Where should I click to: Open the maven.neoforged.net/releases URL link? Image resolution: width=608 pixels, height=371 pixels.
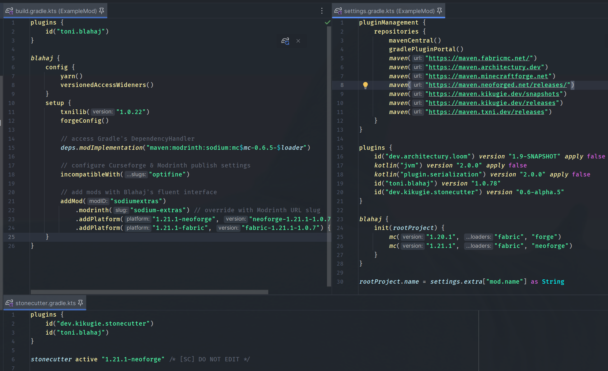[x=498, y=85]
